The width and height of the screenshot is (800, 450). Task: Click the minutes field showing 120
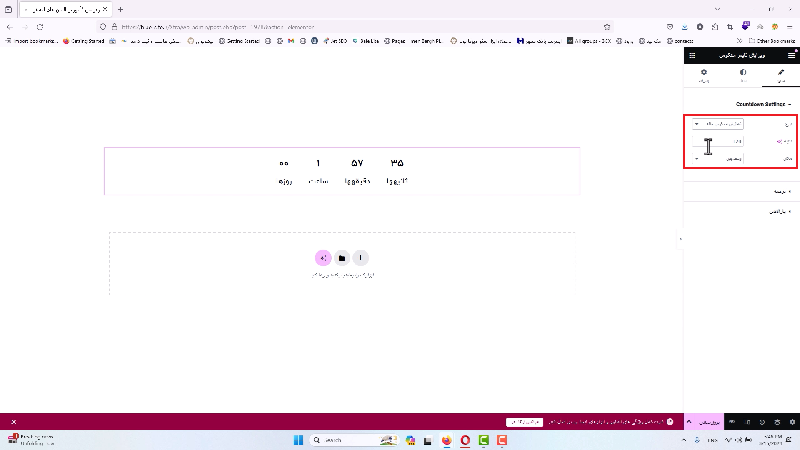point(717,142)
